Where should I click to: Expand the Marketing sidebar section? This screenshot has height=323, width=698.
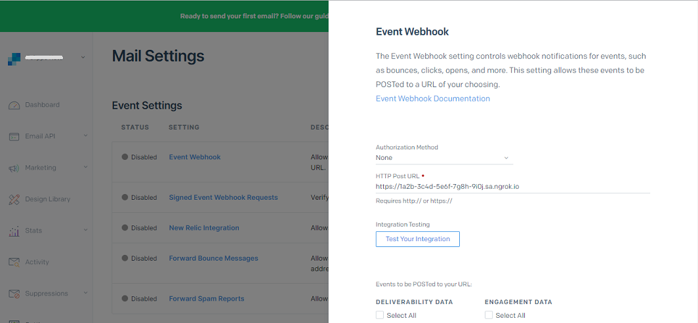tap(85, 167)
